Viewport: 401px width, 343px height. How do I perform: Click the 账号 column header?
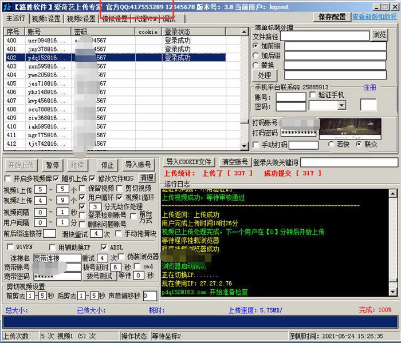pos(48,32)
